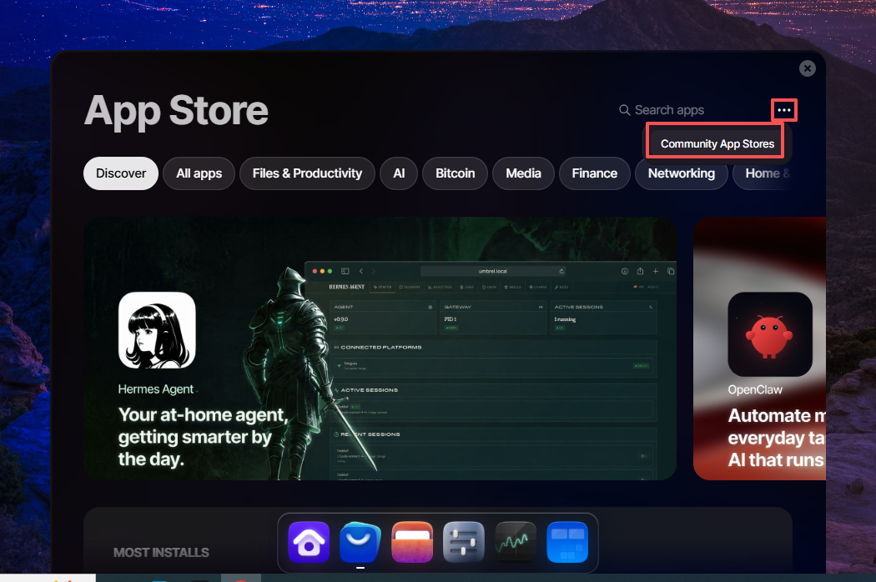Screen dimensions: 876x582
Task: Open the Home & category tab
Action: pos(763,173)
